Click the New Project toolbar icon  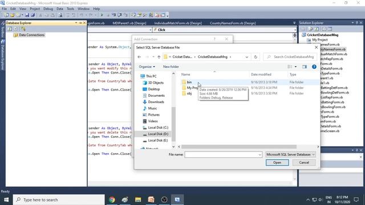(x=6, y=15)
